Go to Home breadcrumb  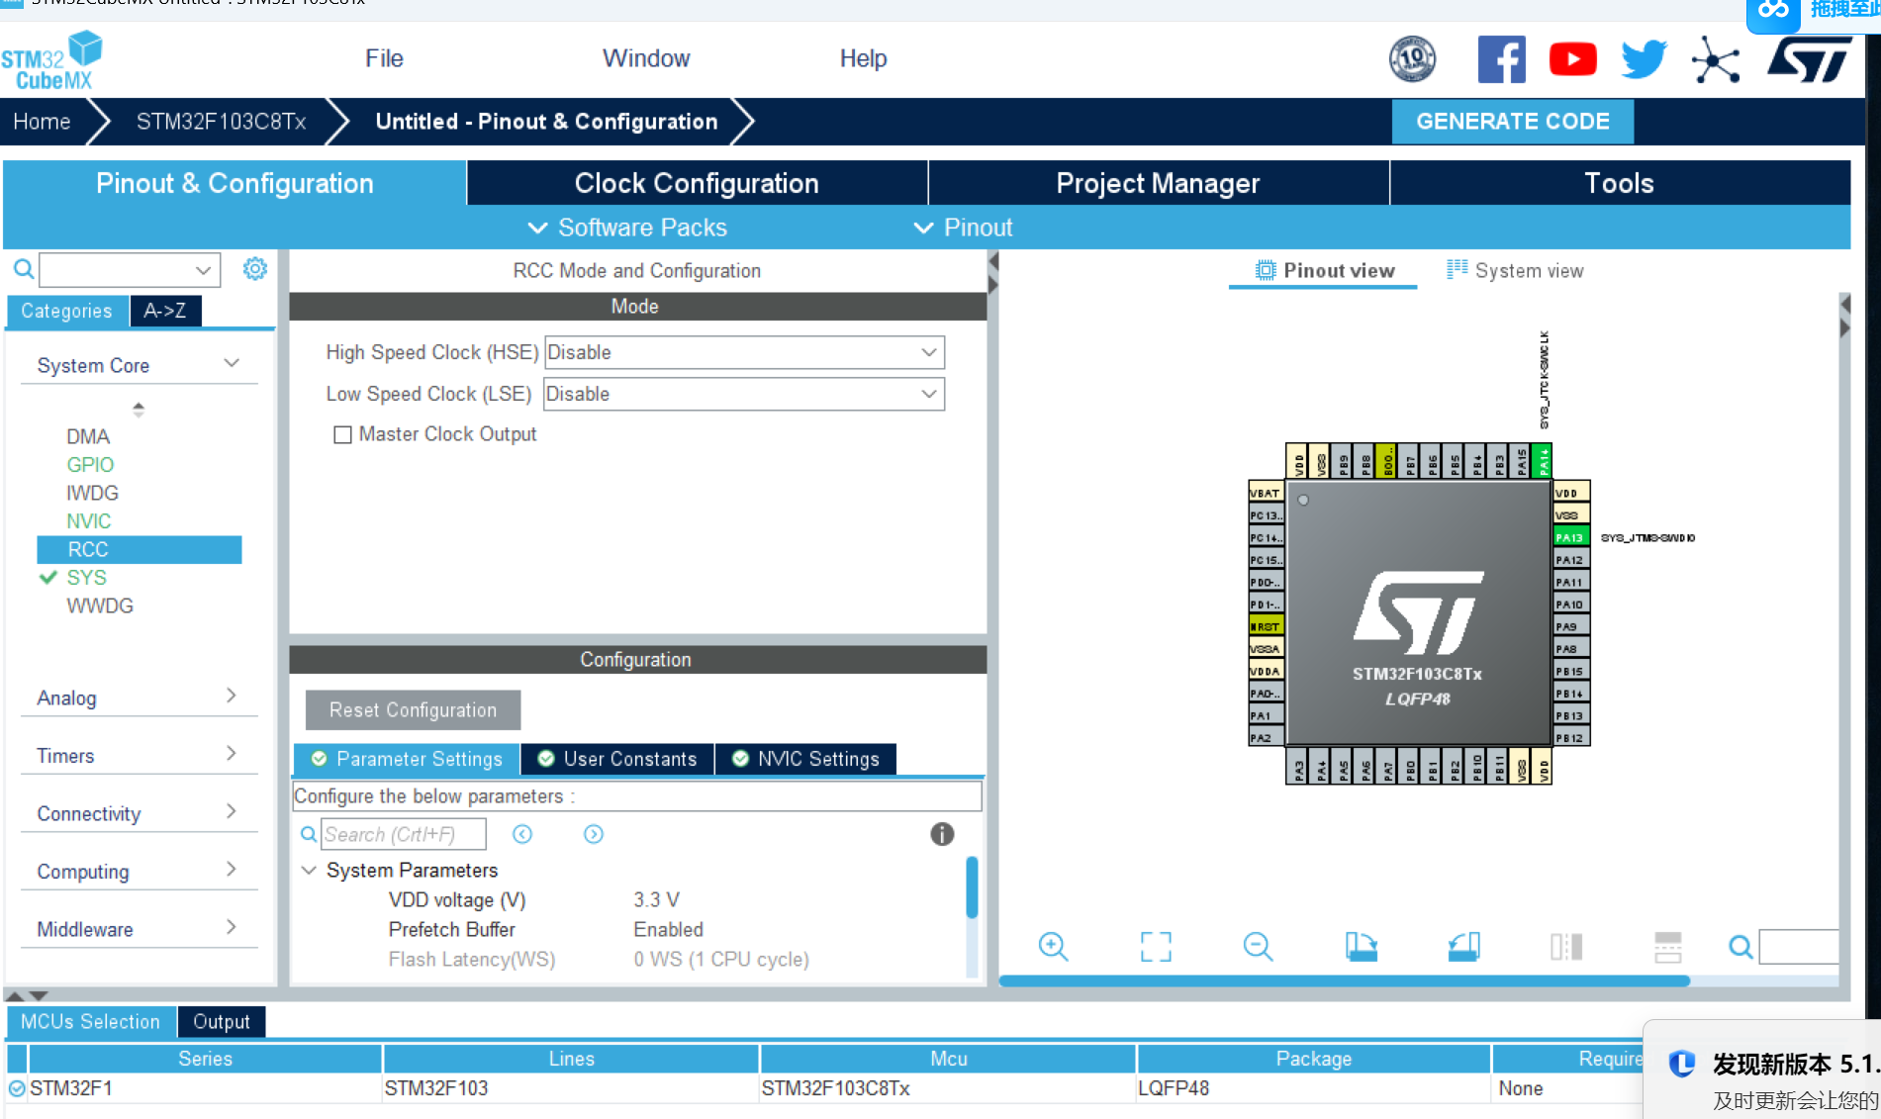42,122
